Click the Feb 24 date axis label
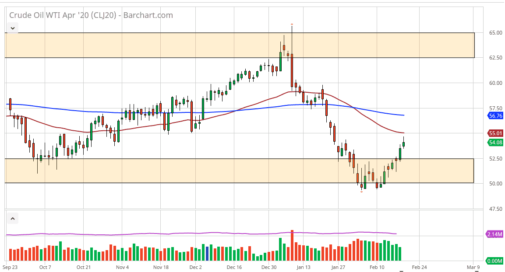This screenshot has width=505, height=272. tap(420, 267)
